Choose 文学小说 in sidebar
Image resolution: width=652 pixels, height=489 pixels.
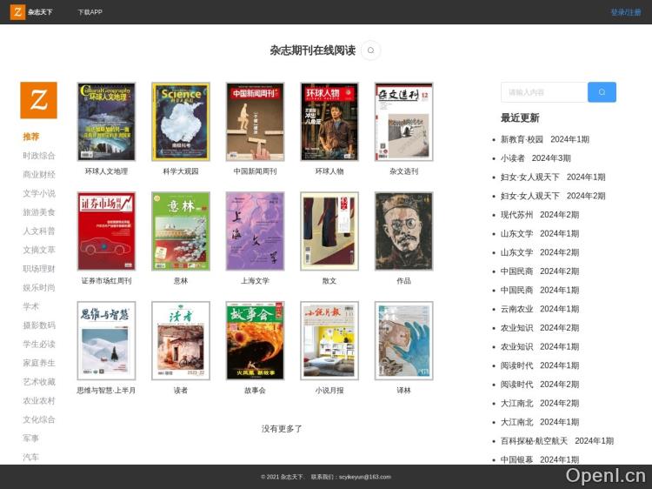coord(39,193)
